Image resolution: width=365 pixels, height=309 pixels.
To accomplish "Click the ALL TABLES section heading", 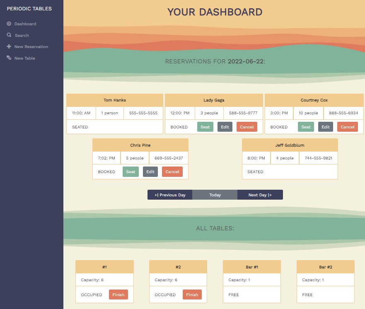I will (x=215, y=228).
